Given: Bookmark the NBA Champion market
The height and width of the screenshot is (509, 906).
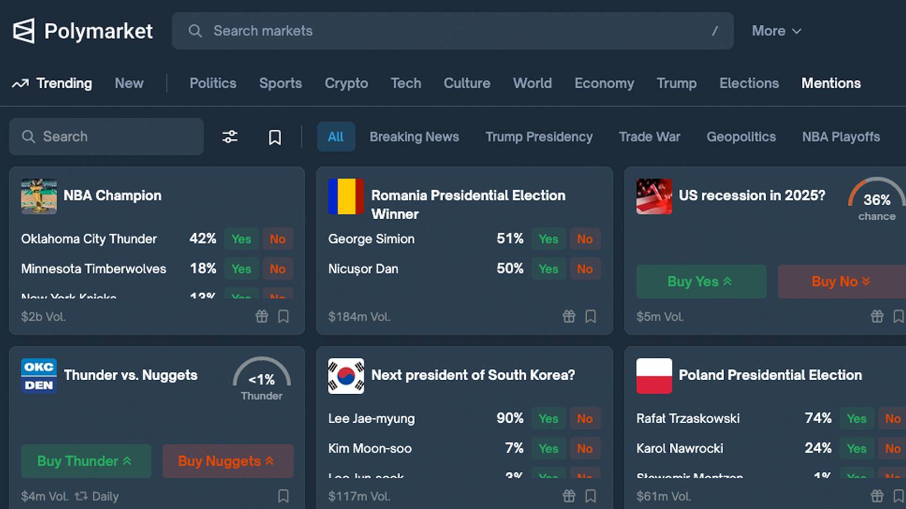Looking at the screenshot, I should coord(283,316).
